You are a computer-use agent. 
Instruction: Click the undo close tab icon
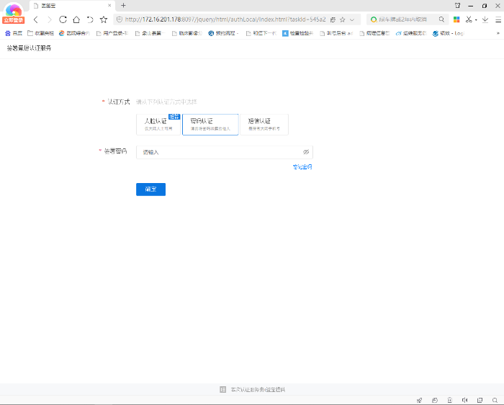[x=89, y=19]
